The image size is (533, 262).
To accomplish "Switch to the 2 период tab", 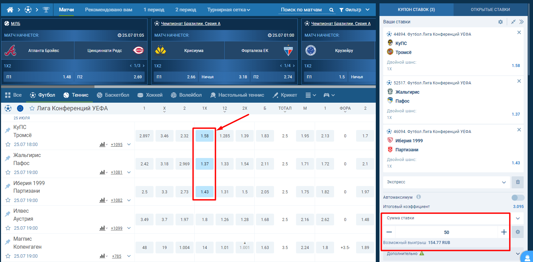I will point(186,10).
